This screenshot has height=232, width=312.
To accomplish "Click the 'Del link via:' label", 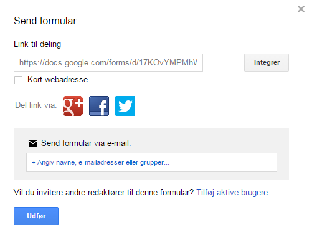I will click(36, 105).
